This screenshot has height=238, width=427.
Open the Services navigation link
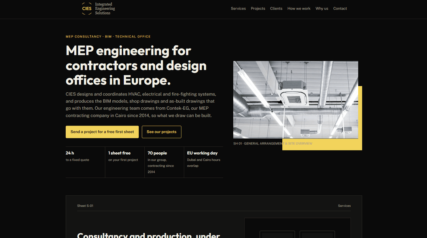point(238,9)
